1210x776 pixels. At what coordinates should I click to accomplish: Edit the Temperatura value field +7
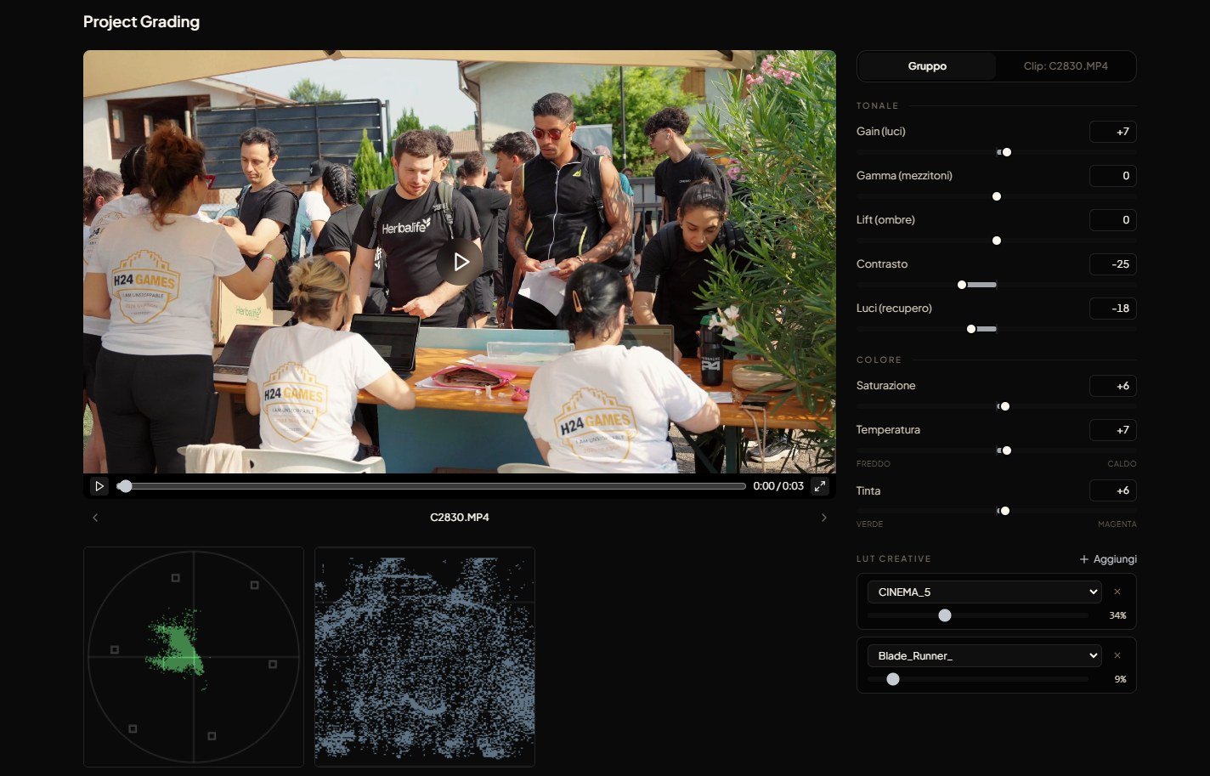click(x=1113, y=430)
